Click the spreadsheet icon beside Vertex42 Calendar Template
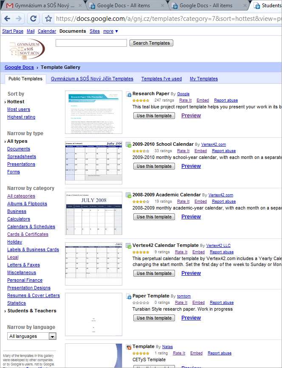This screenshot has height=368, width=282. (x=129, y=246)
